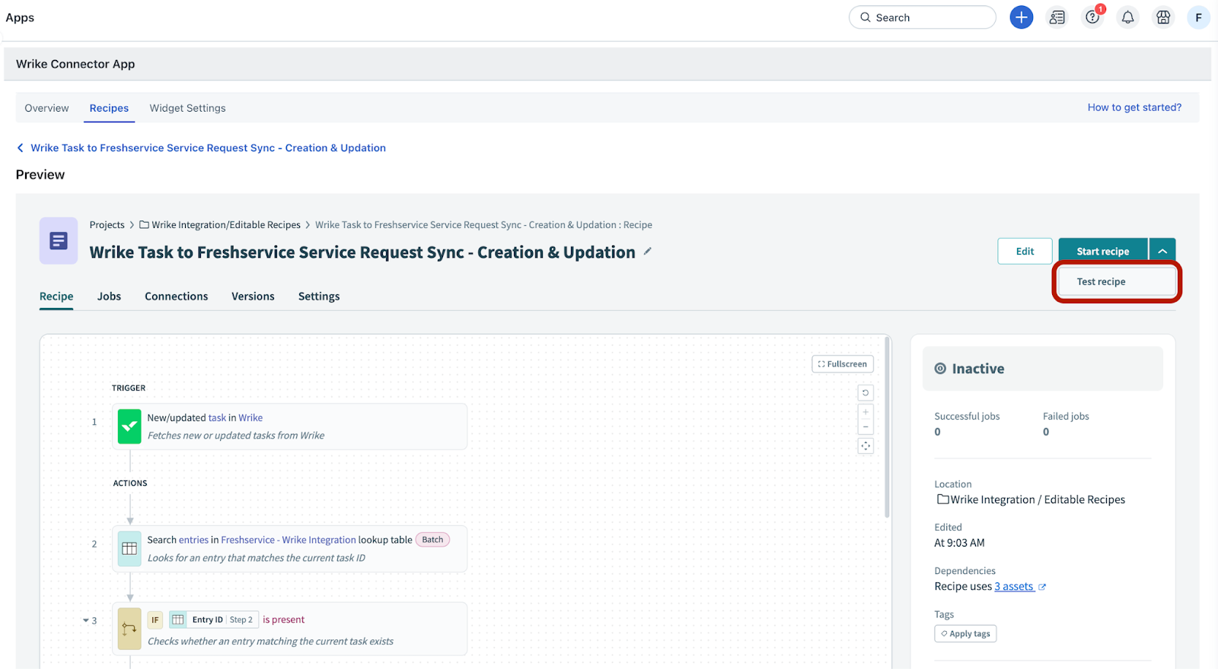
Task: Select the Recipe tab
Action: (x=56, y=296)
